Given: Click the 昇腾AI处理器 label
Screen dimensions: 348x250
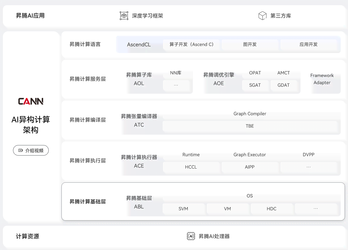Looking at the screenshot, I should (214, 236).
